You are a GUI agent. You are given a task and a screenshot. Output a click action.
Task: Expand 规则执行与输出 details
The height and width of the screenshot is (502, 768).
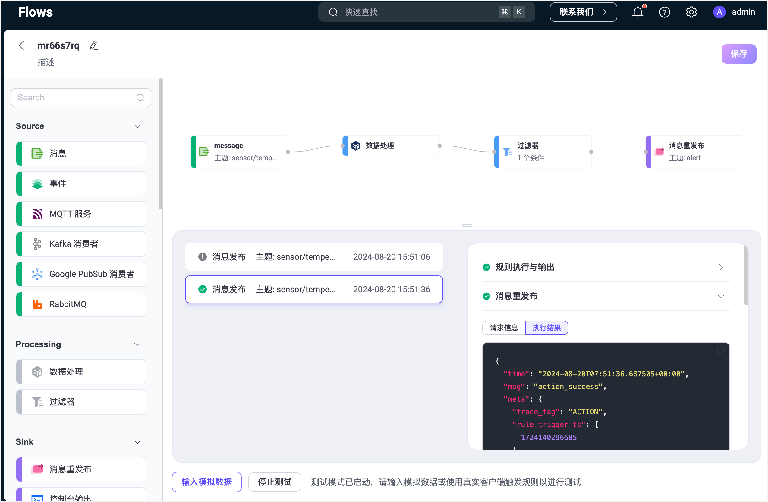click(x=721, y=267)
